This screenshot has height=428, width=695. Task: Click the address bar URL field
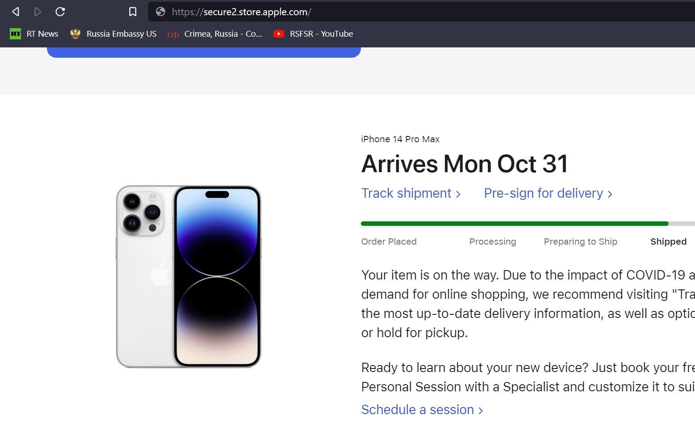[x=403, y=12]
